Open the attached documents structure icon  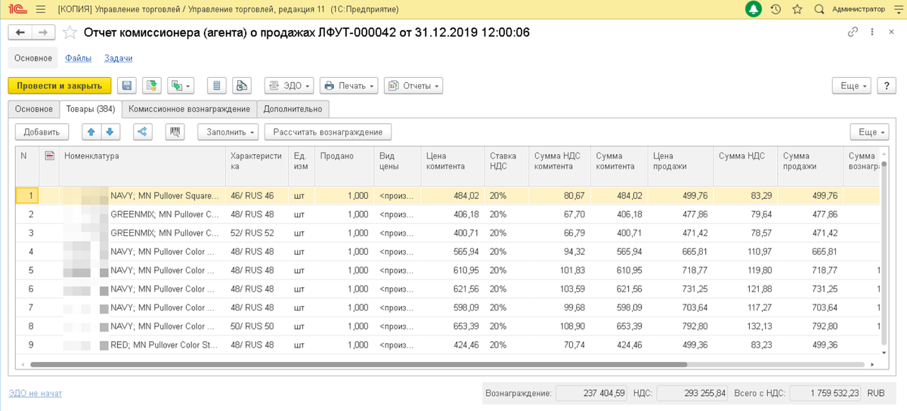(x=241, y=85)
